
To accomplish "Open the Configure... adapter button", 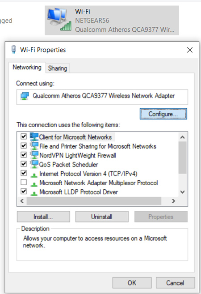I will pos(163,114).
